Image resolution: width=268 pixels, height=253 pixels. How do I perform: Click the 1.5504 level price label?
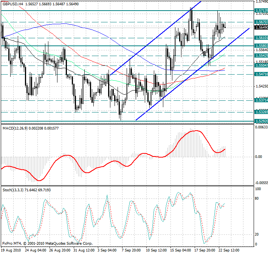(x=261, y=65)
